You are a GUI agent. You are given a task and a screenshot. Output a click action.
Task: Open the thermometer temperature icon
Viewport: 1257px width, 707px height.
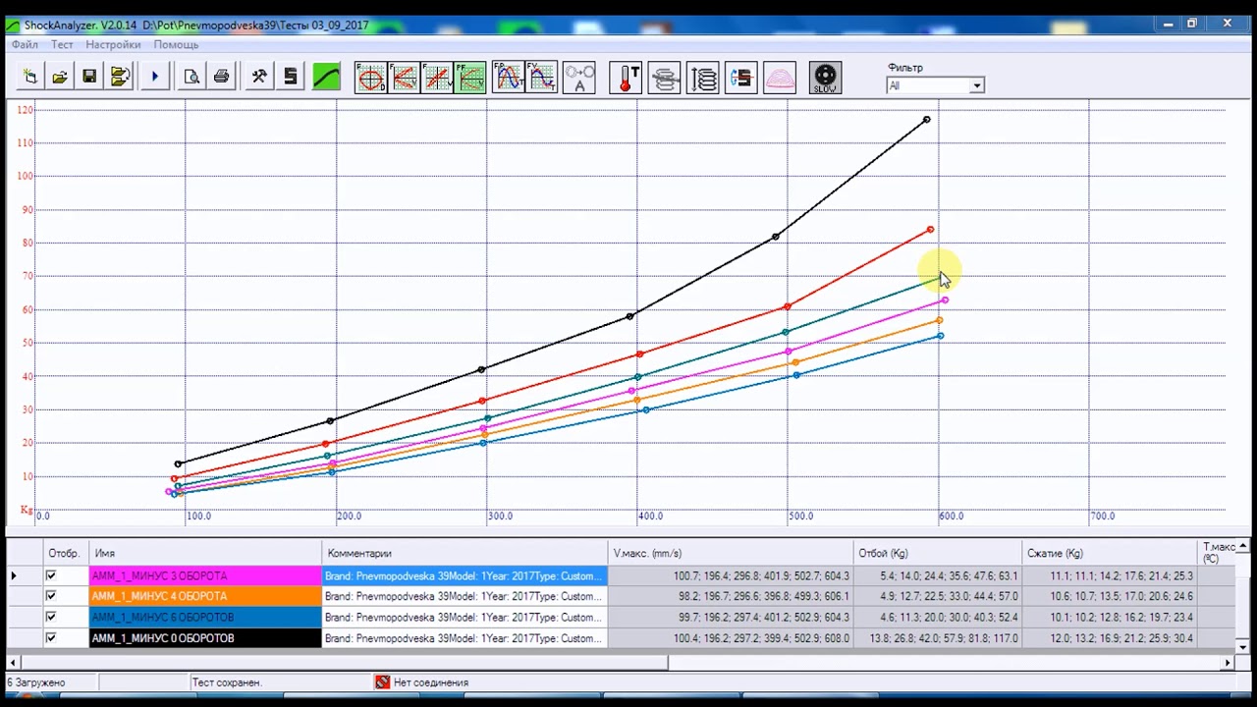point(626,77)
